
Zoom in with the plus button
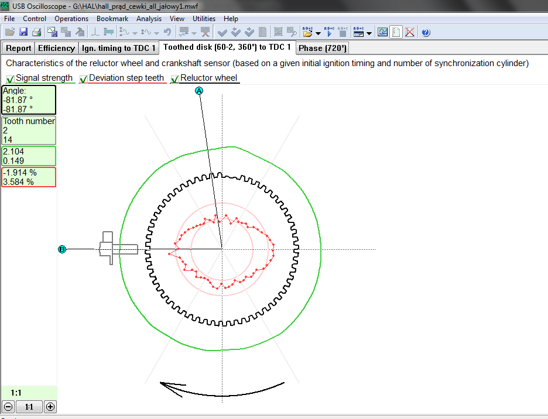tap(50, 407)
